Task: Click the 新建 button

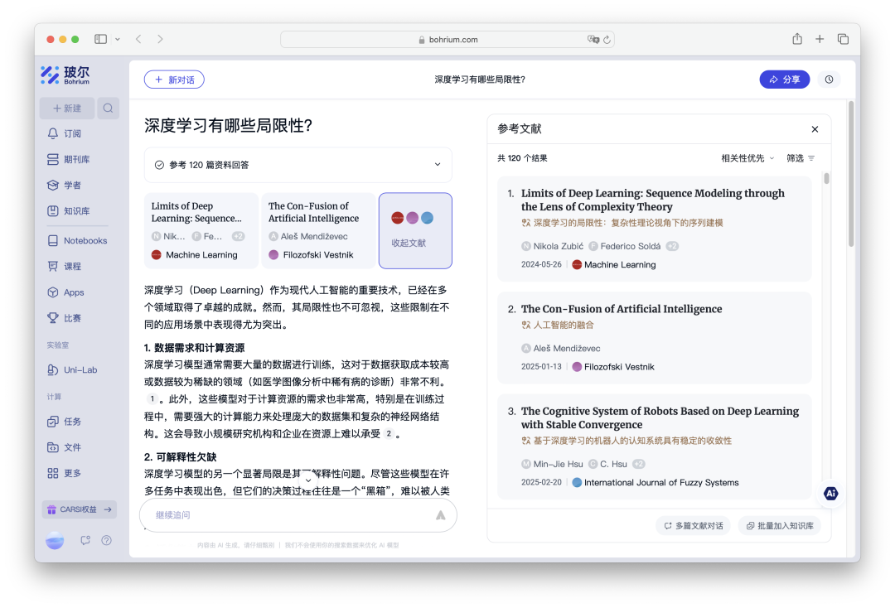Action: (67, 108)
